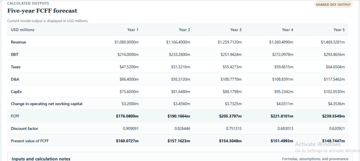Click Year 4 D&A $108.8391m
The height and width of the screenshot is (161, 360).
point(283,79)
